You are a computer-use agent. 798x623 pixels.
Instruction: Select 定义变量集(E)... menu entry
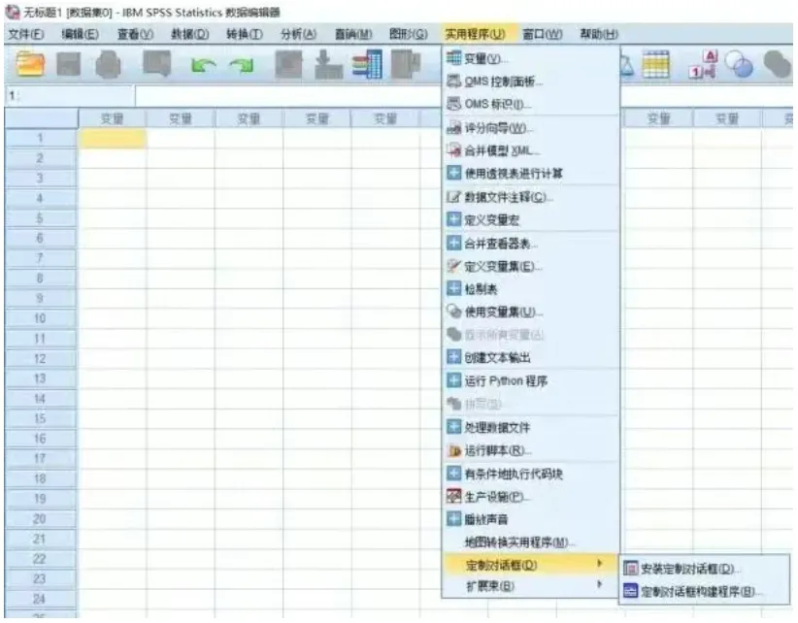530,266
